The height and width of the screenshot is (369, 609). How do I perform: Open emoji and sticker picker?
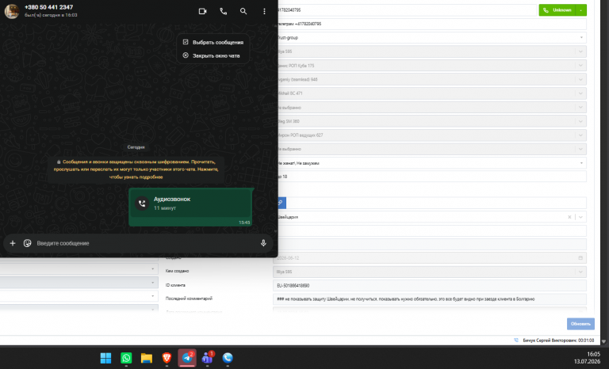tap(27, 243)
